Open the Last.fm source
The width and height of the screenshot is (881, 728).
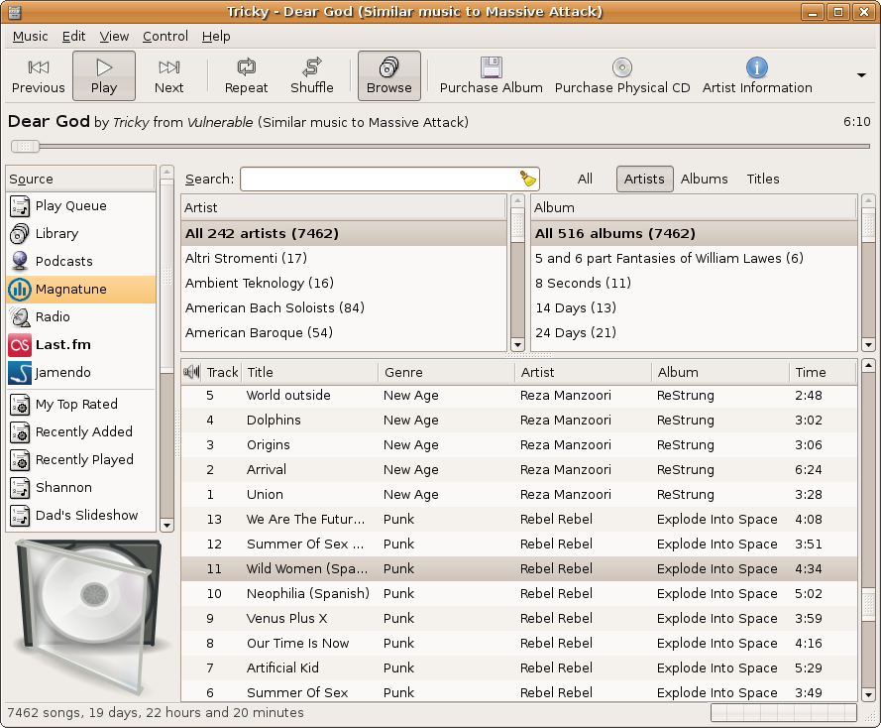click(x=81, y=344)
